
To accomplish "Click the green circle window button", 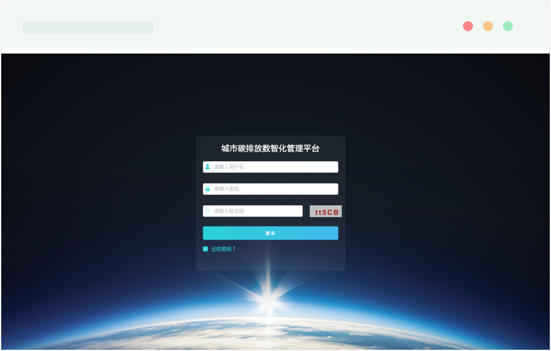I will tap(508, 26).
